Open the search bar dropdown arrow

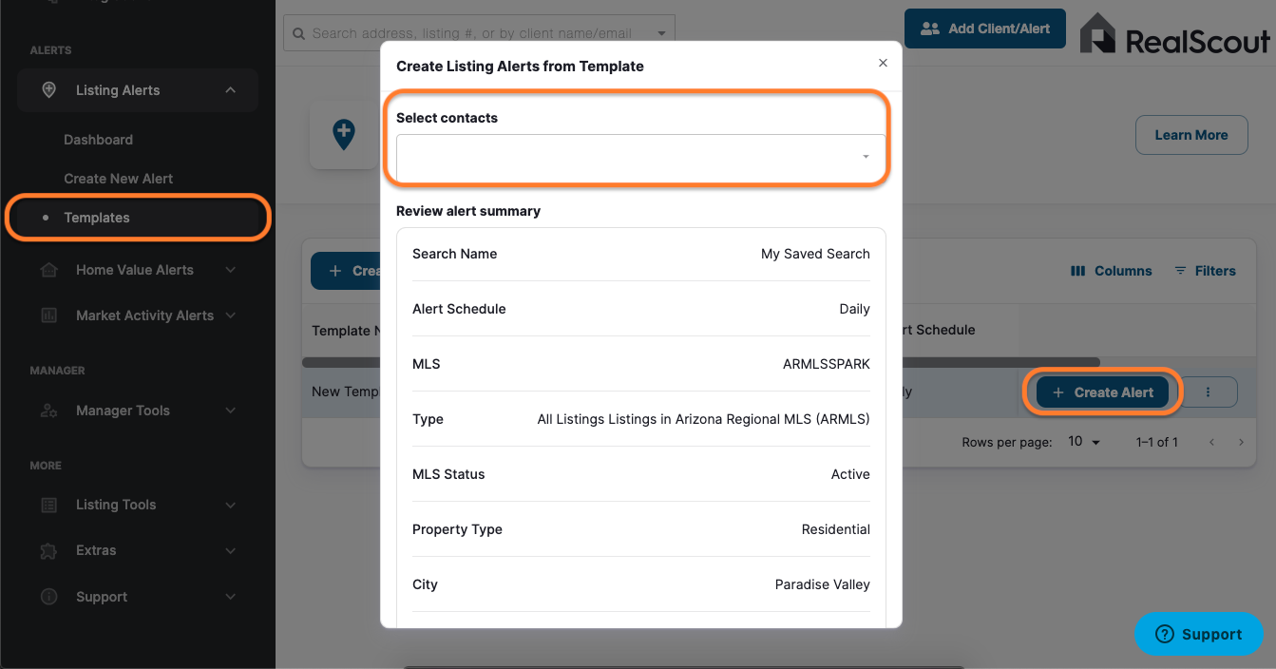661,33
